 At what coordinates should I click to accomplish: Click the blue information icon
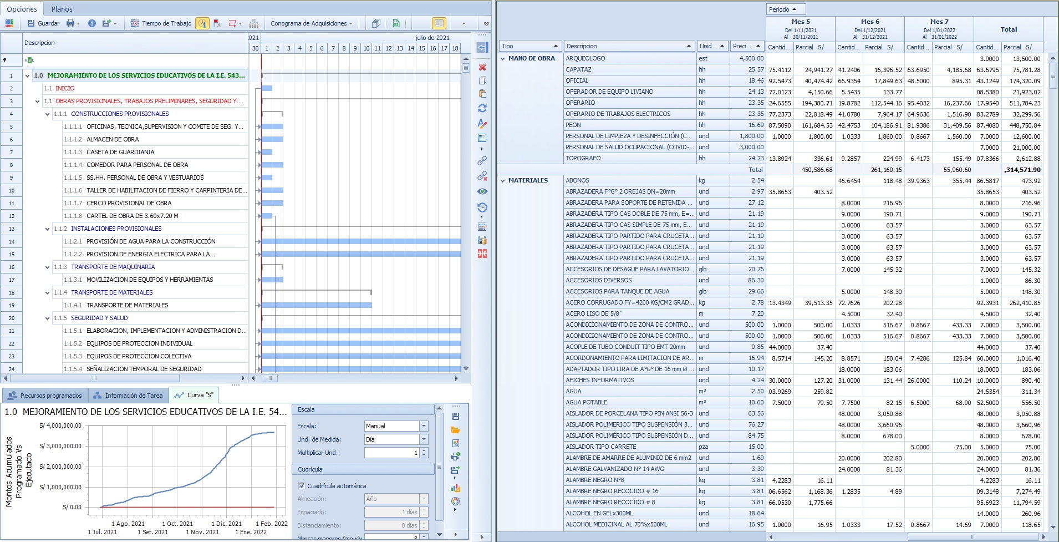click(x=92, y=23)
